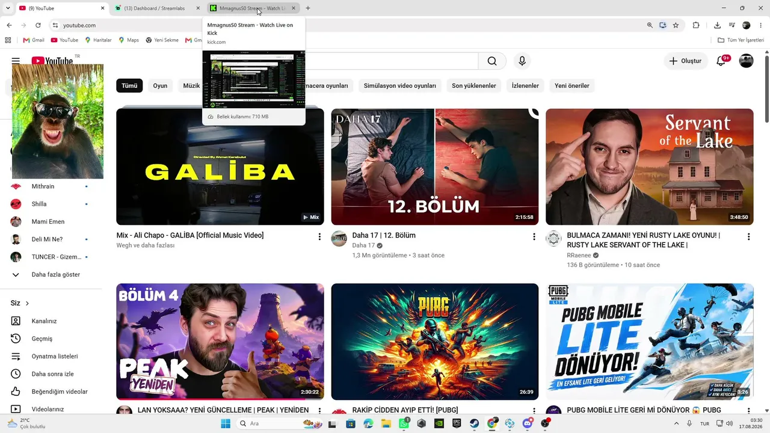The width and height of the screenshot is (770, 433).
Task: Open the Haritalar bookmark
Action: [98, 40]
